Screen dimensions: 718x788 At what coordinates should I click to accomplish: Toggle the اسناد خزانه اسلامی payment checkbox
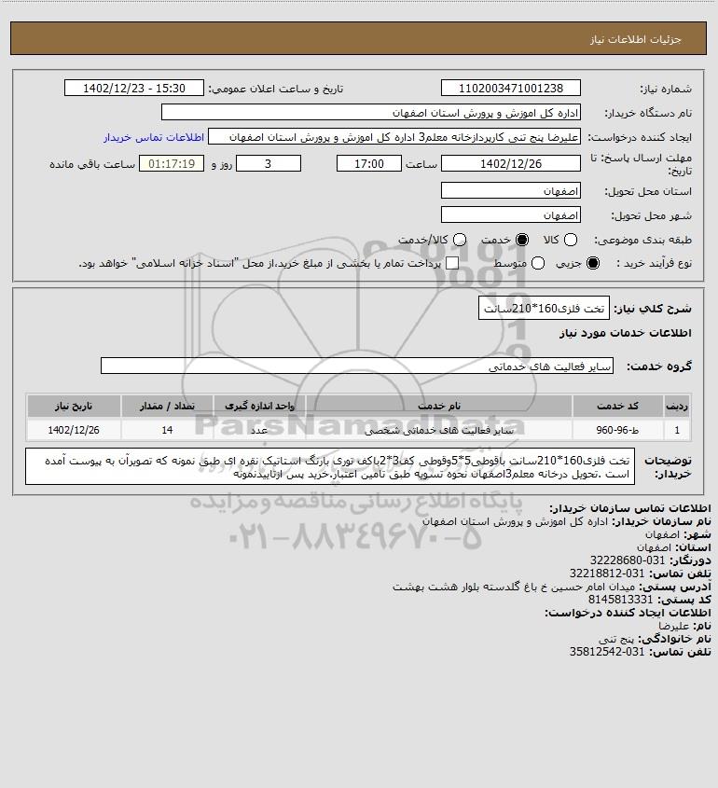click(x=452, y=263)
